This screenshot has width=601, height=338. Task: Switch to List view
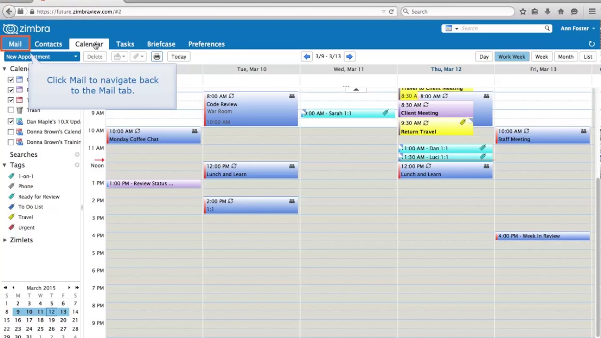(588, 57)
